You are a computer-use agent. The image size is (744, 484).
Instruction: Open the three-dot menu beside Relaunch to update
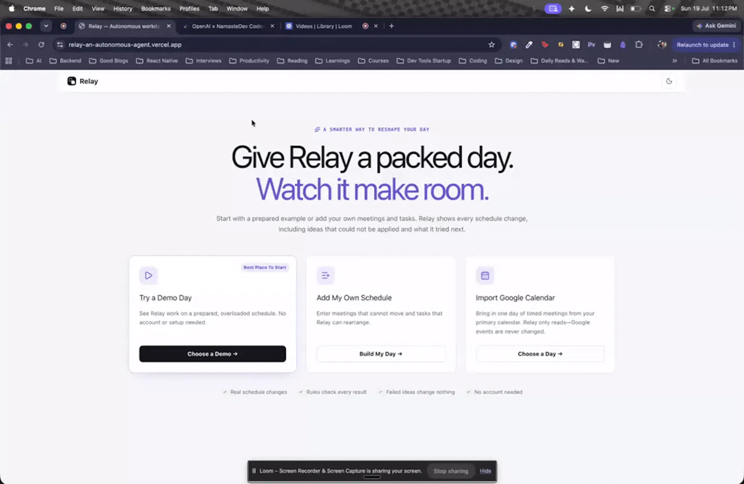coord(734,45)
